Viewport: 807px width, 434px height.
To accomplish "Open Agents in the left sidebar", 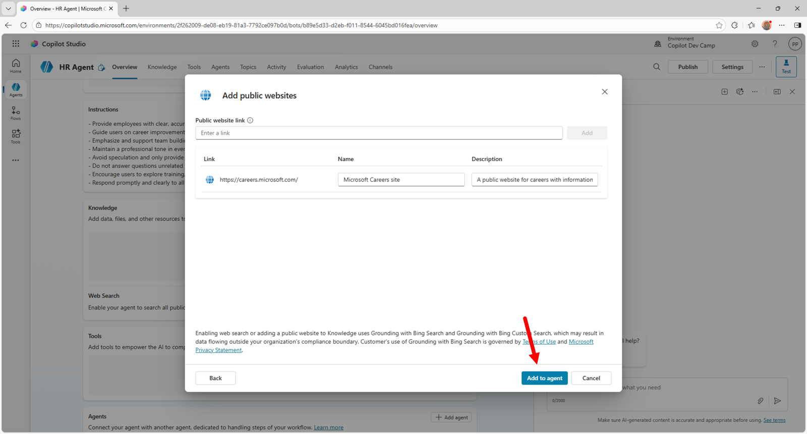I will point(16,90).
